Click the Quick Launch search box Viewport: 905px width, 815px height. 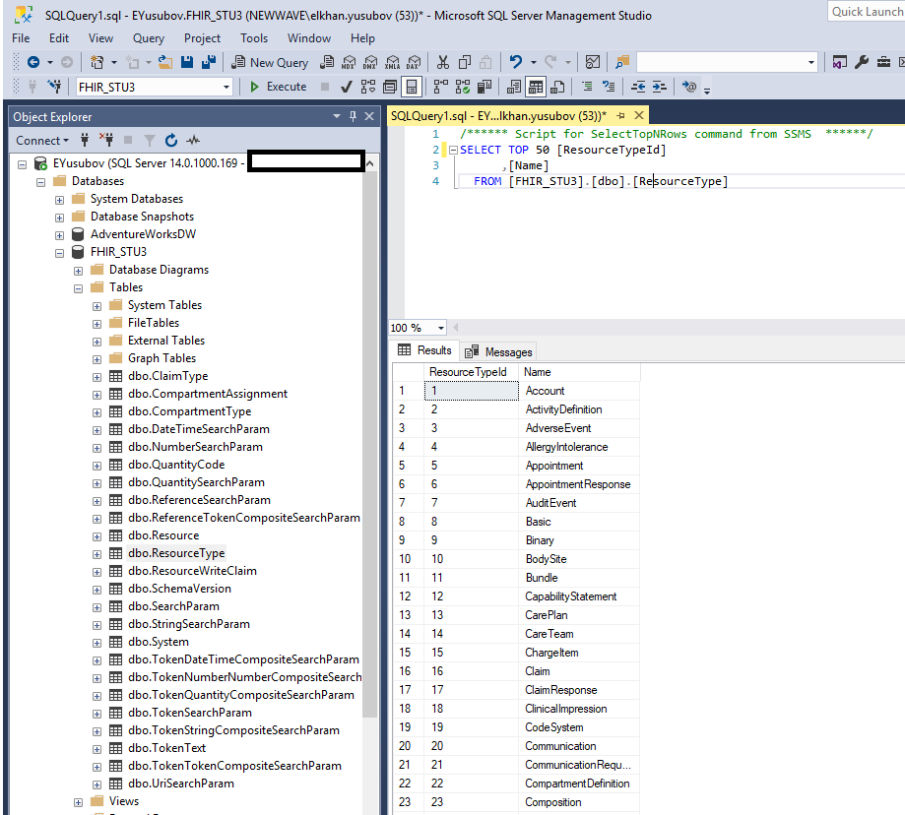click(865, 12)
